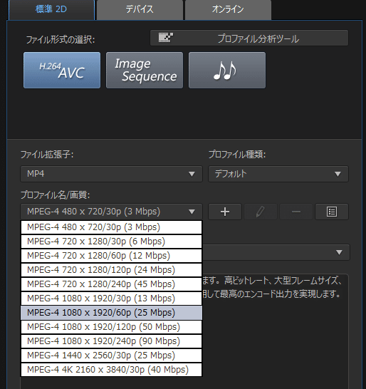This screenshot has height=389, width=366.
Task: Pick MPEG-4 1080 x 1920/60p (25 Mbps)
Action: coord(111,313)
